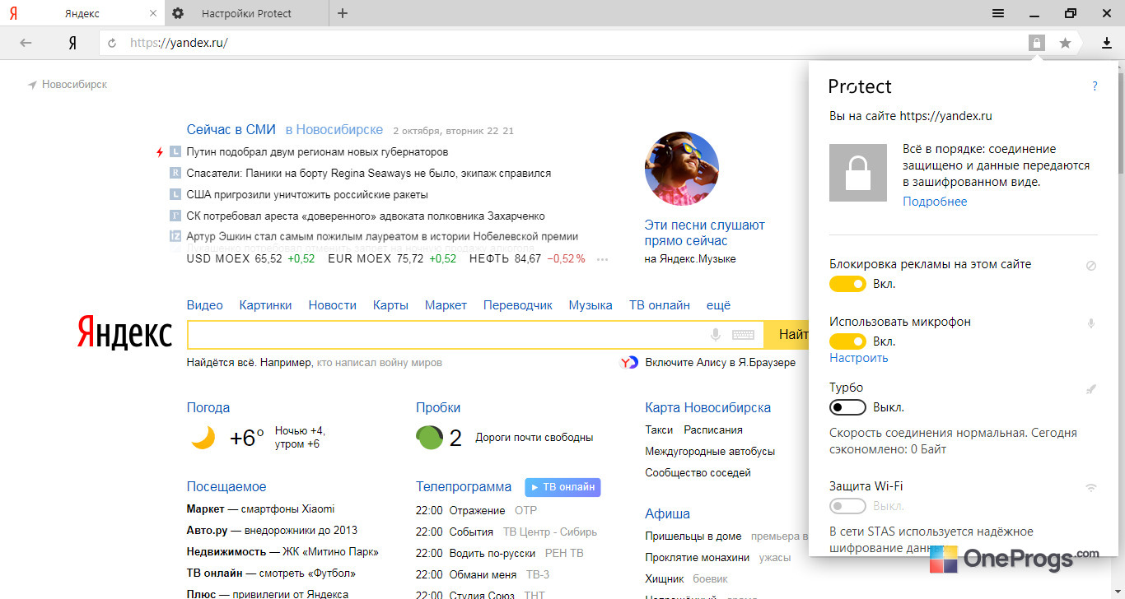Go back using the left arrow

26,43
